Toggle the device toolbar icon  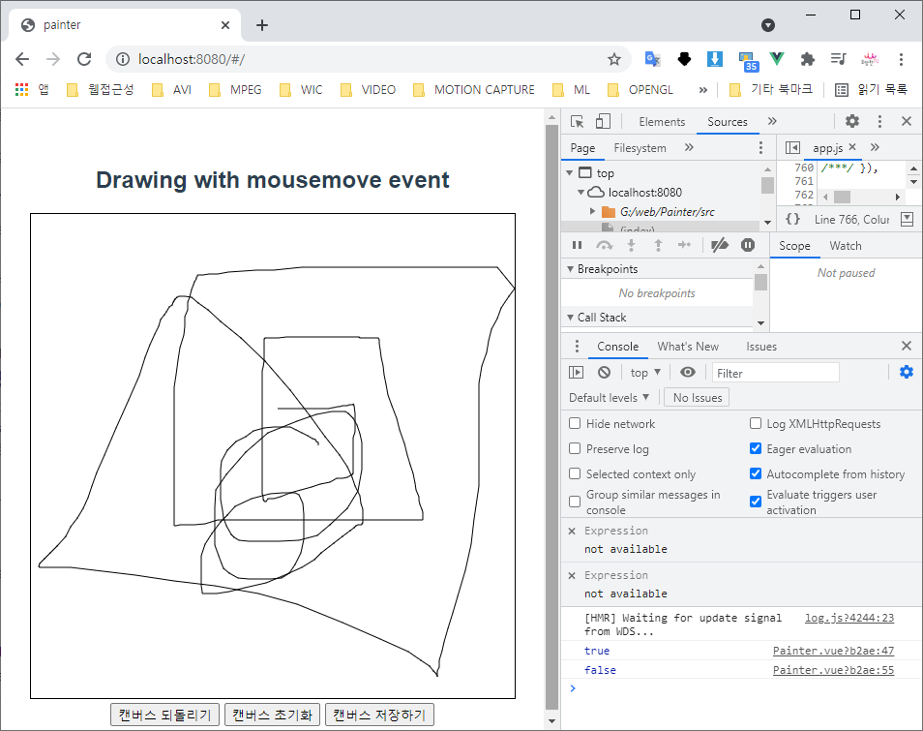click(x=603, y=121)
